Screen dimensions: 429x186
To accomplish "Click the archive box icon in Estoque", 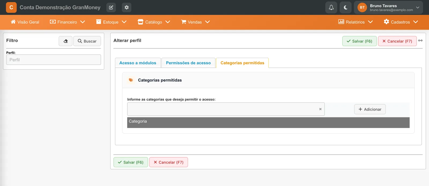I will point(99,22).
